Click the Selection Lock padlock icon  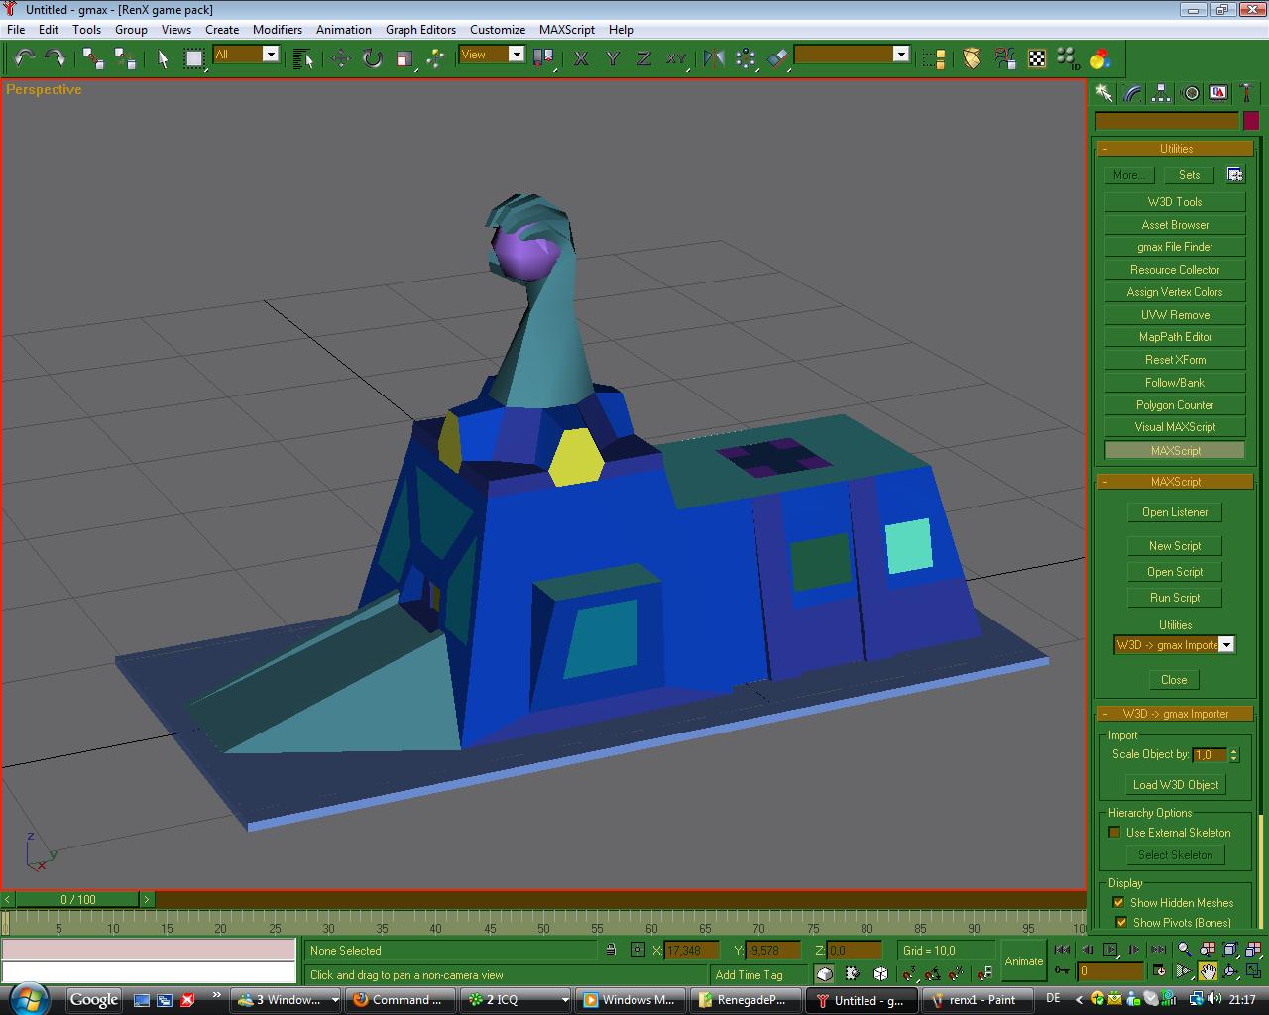(x=611, y=950)
